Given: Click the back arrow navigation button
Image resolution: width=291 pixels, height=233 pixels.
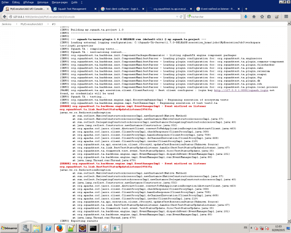Looking at the screenshot, I should [4, 16].
